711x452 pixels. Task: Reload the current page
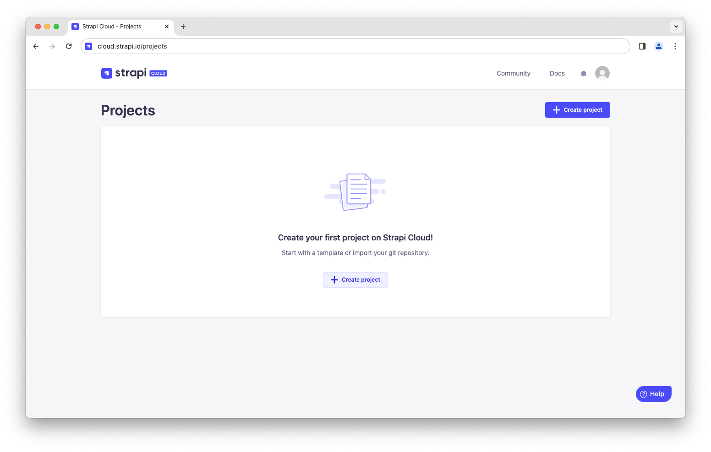pos(69,46)
